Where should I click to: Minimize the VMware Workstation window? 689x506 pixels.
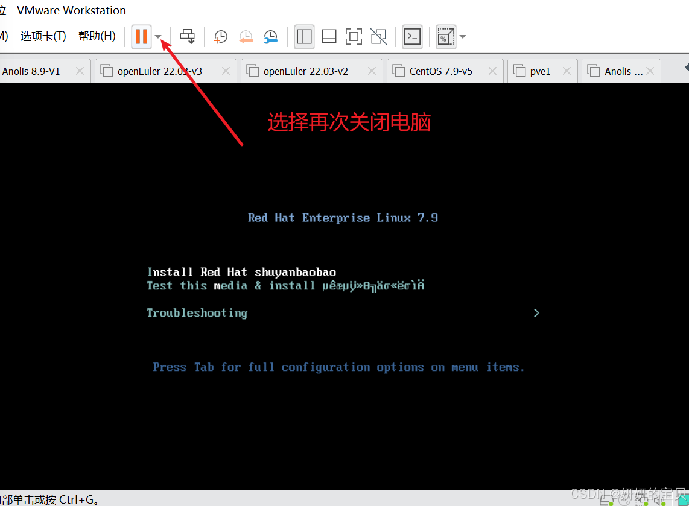(657, 10)
